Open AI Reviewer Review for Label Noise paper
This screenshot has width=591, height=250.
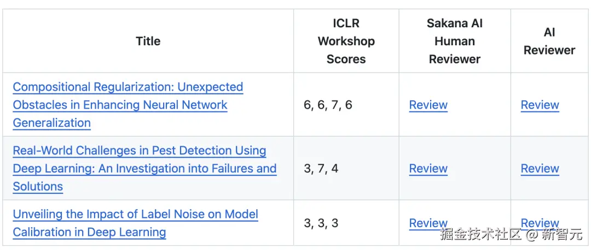tap(540, 223)
